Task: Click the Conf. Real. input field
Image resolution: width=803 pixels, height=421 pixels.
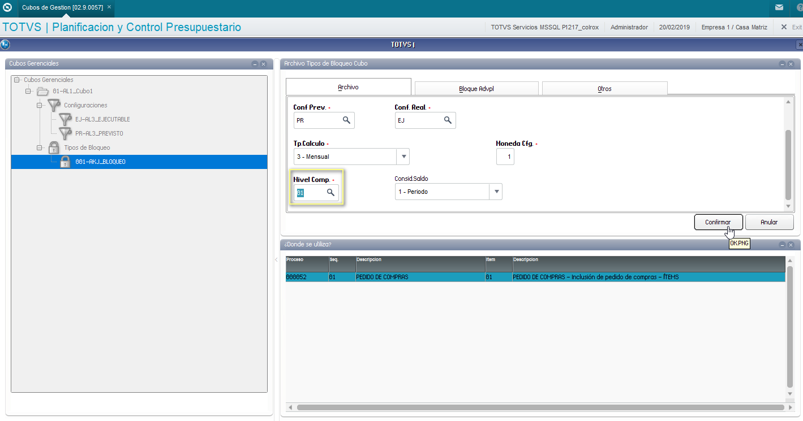Action: 425,120
